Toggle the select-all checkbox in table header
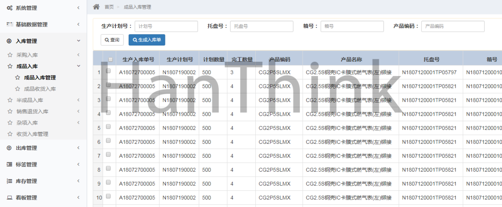 pos(110,59)
